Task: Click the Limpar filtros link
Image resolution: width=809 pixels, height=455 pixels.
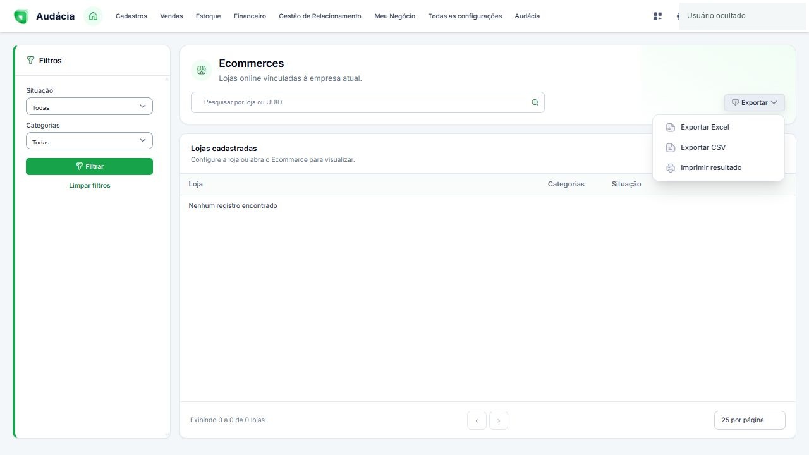Action: [x=90, y=186]
